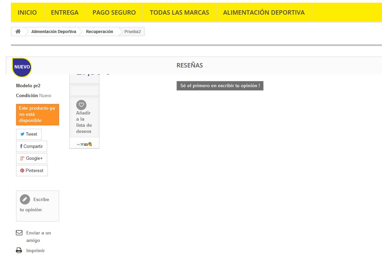Click Añadir a la lista de deseos
The image size is (382, 274).
coord(84,122)
